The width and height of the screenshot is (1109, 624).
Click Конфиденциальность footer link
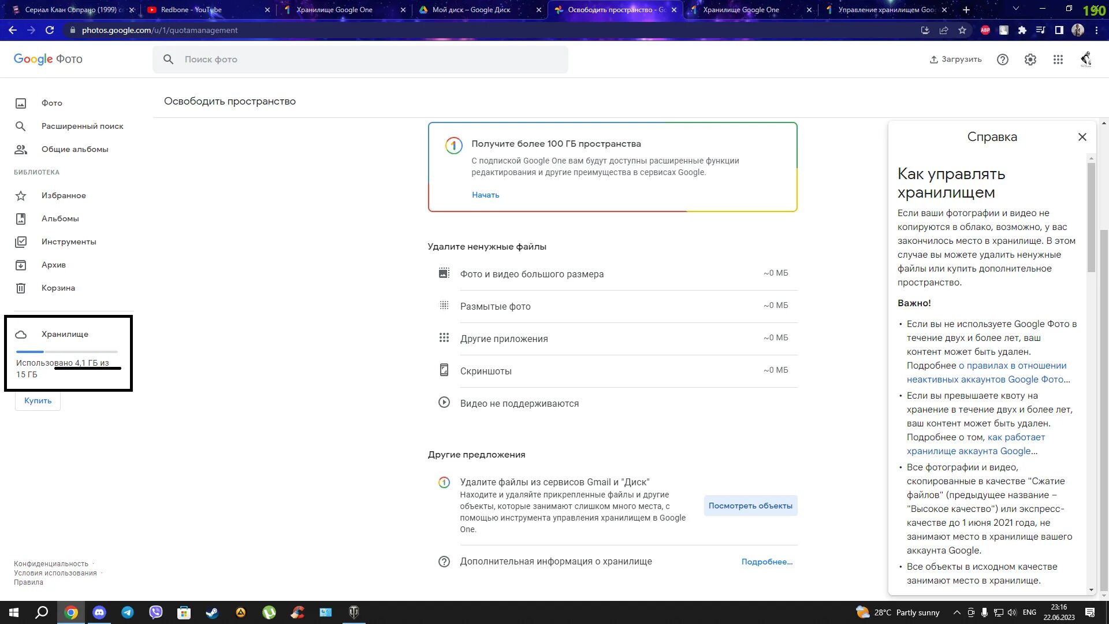coord(51,564)
